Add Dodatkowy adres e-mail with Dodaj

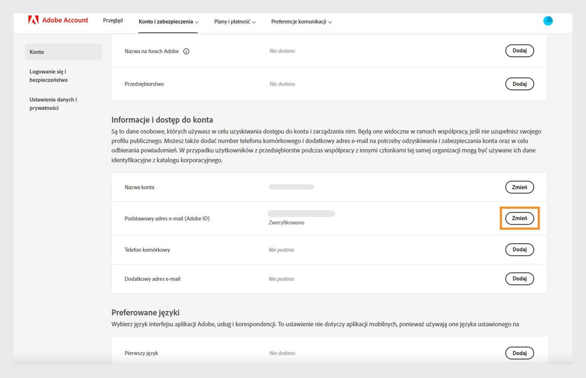(x=519, y=279)
